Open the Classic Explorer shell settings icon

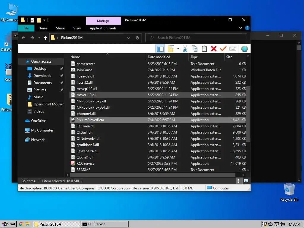click(245, 49)
